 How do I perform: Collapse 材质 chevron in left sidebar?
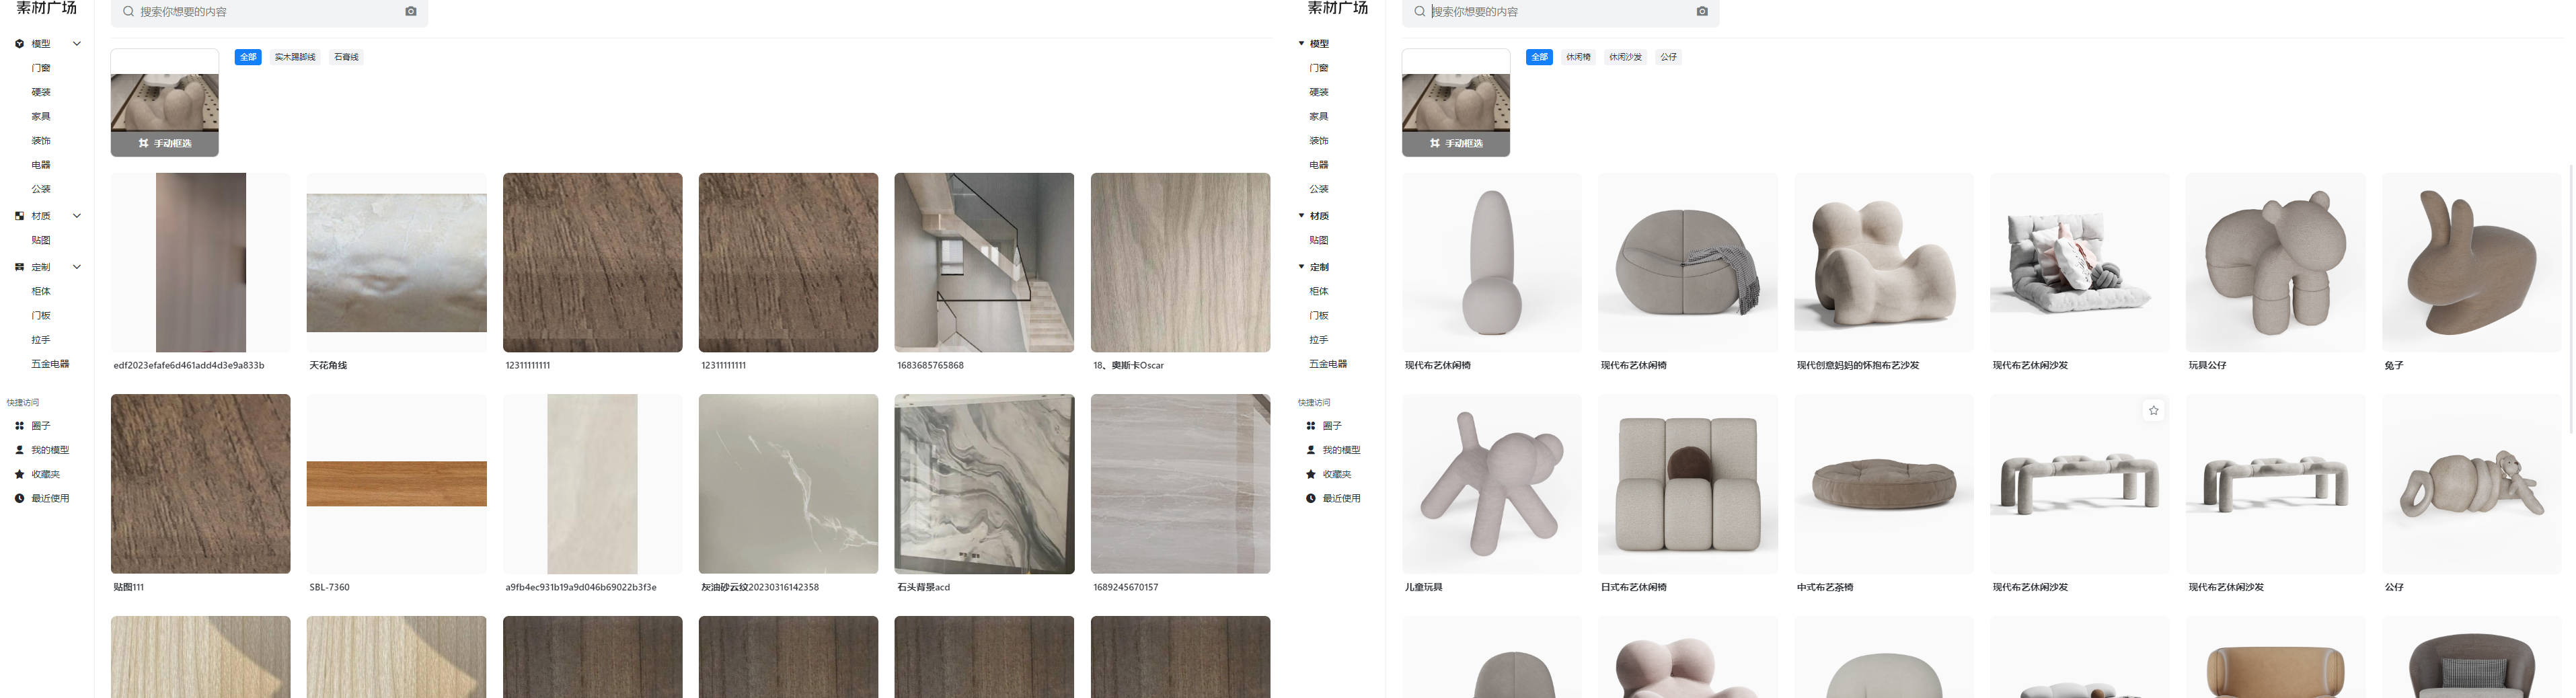coord(77,216)
